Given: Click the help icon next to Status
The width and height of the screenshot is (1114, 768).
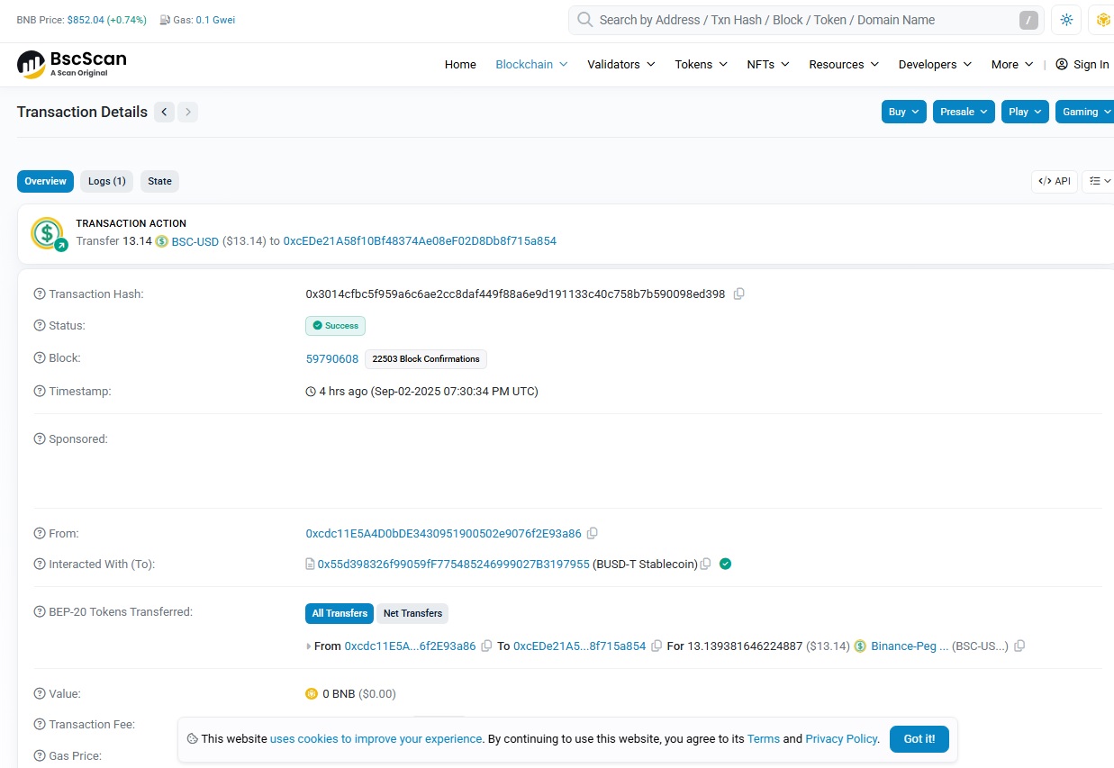Looking at the screenshot, I should coord(40,326).
